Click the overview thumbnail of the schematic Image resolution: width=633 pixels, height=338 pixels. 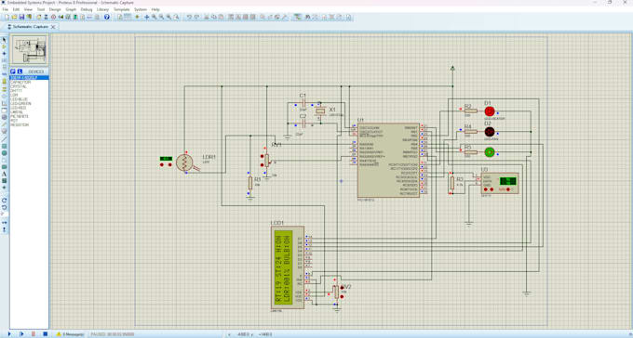point(30,50)
